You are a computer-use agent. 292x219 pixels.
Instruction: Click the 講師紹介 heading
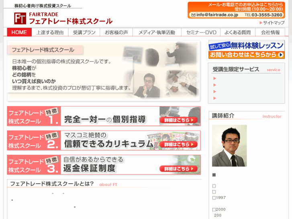pos(223,116)
